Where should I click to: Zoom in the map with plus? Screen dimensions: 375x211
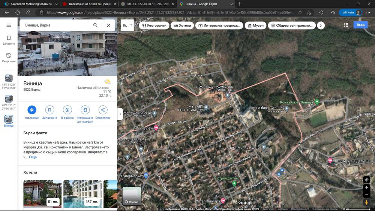click(366, 188)
